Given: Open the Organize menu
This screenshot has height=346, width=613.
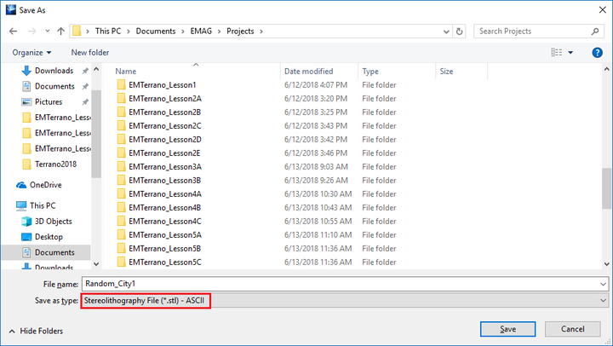Looking at the screenshot, I should (32, 53).
